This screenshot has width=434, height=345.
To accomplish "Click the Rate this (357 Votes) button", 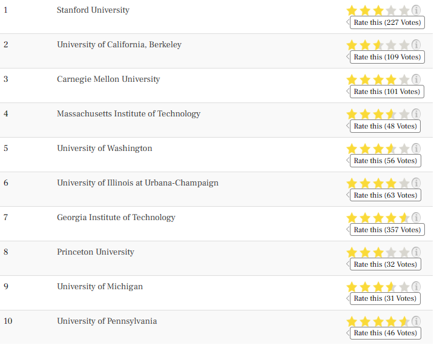I will (387, 230).
